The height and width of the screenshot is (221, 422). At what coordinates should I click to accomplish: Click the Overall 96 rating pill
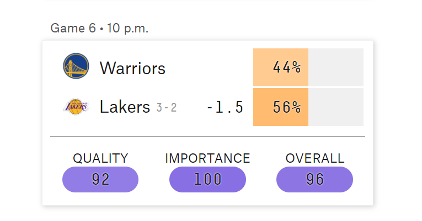(x=314, y=179)
